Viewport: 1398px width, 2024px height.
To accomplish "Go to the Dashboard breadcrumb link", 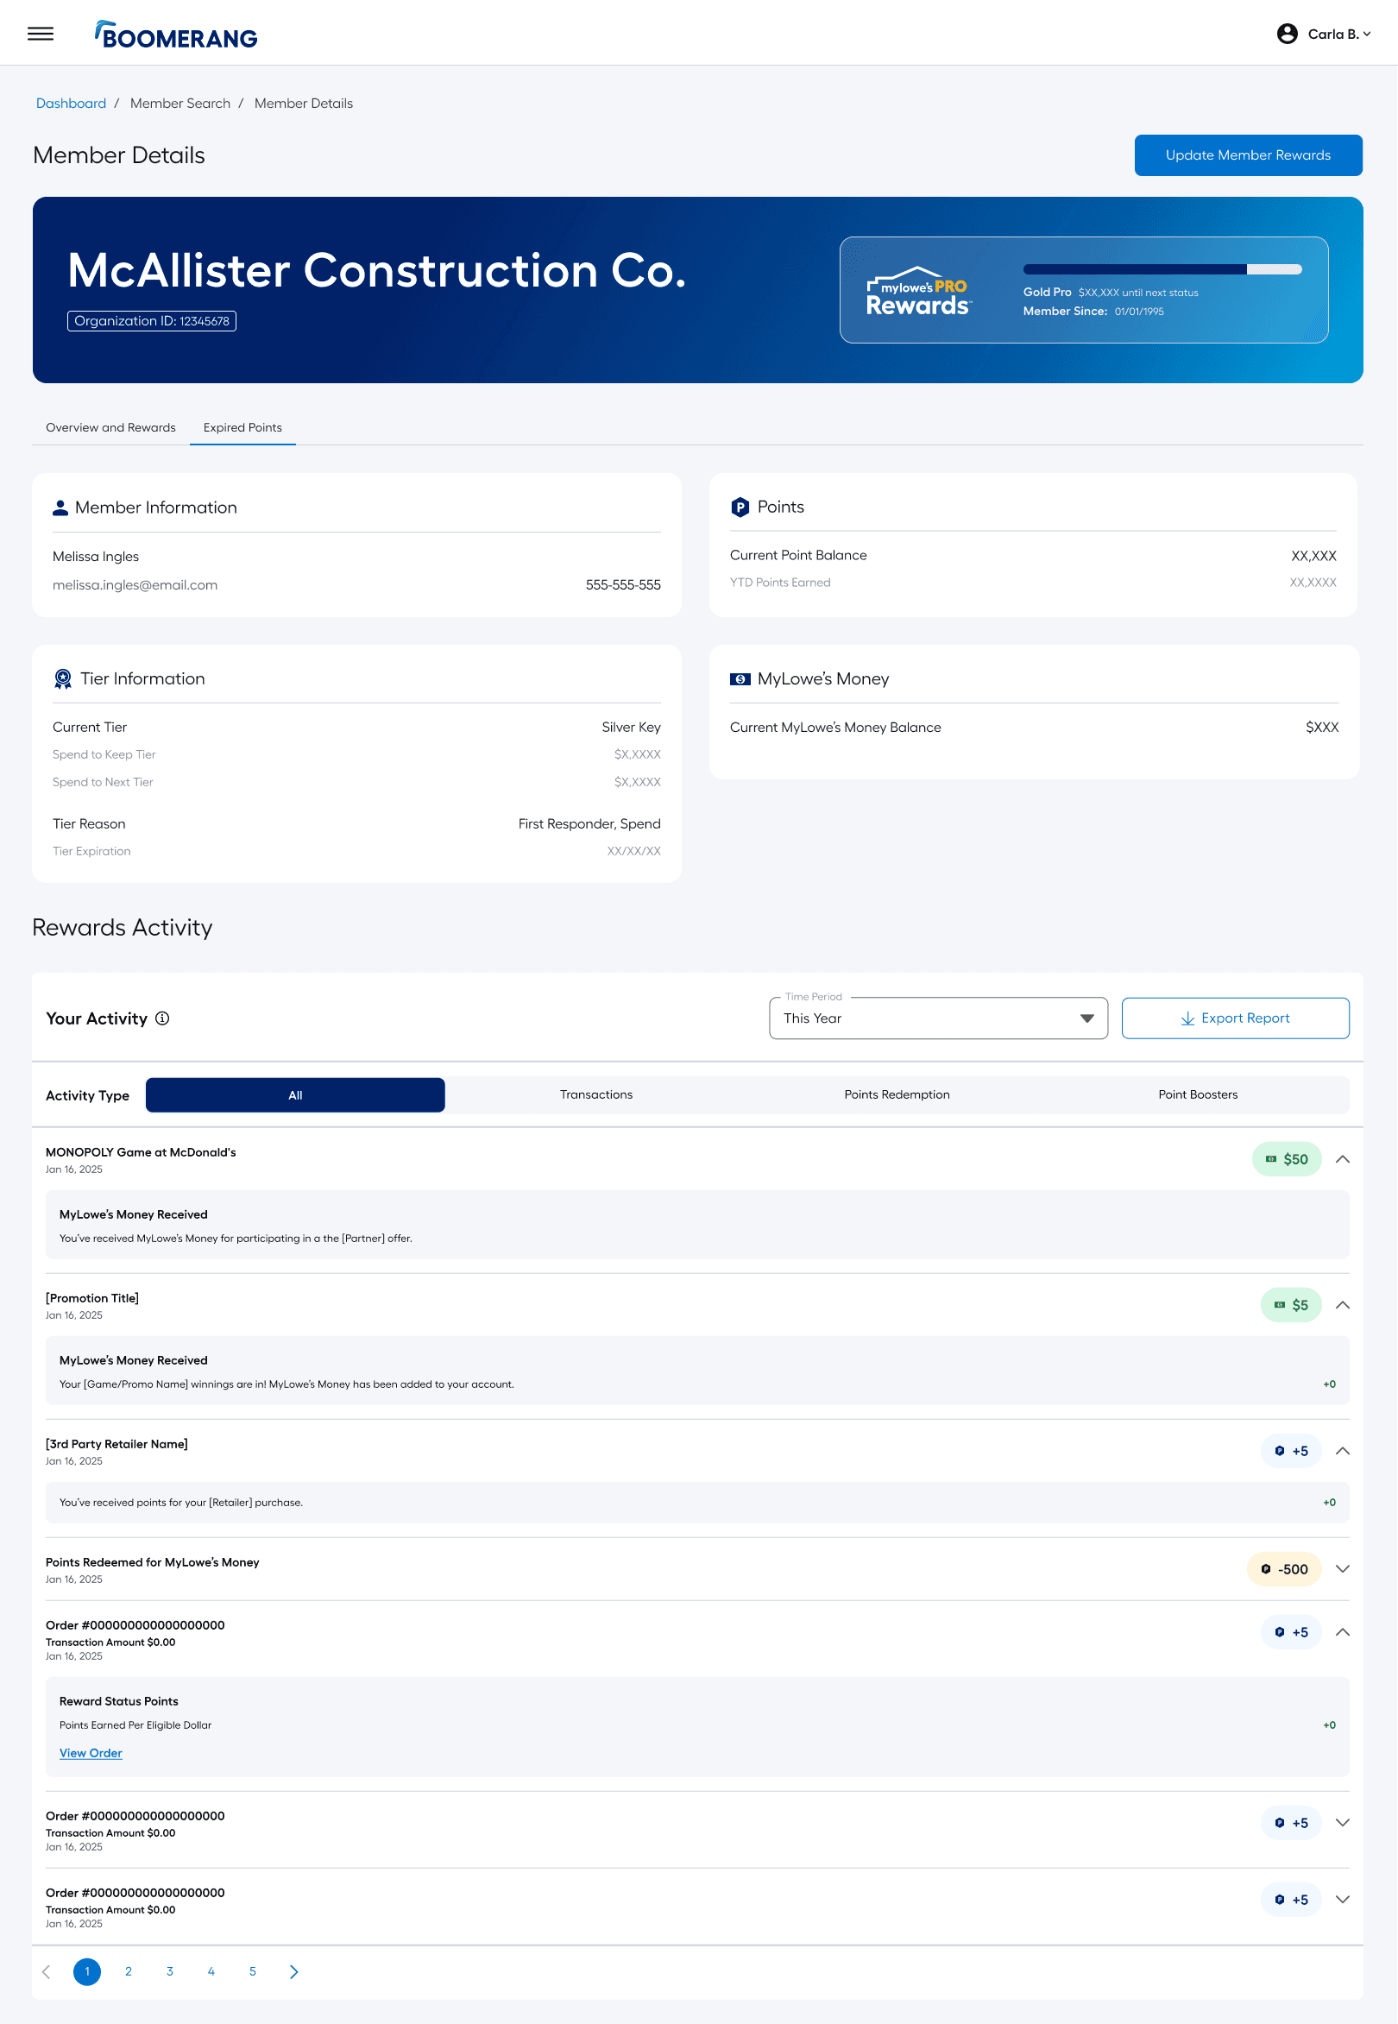I will click(x=71, y=104).
